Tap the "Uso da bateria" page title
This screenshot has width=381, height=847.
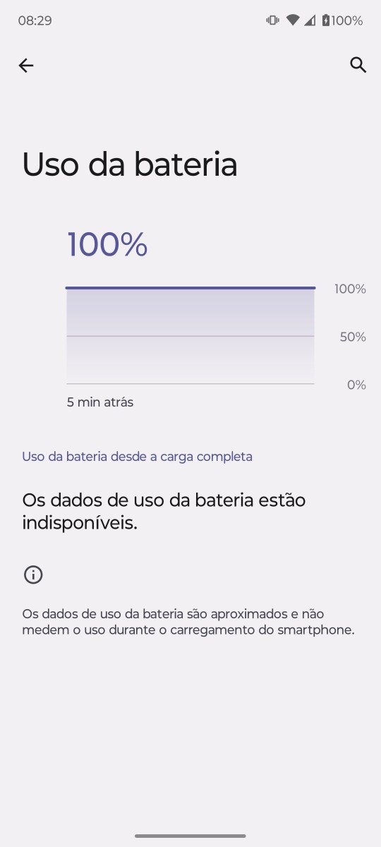130,164
